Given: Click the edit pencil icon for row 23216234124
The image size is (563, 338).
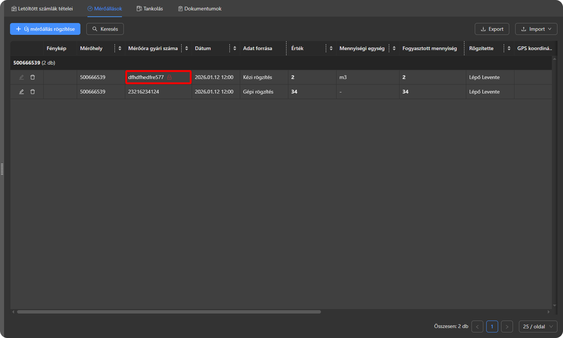Looking at the screenshot, I should (x=21, y=92).
